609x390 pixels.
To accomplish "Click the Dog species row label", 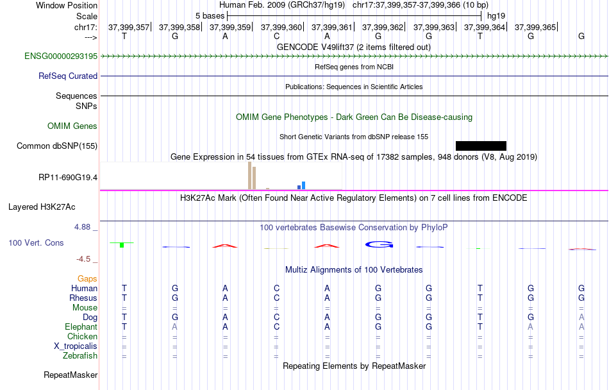I will (90, 318).
